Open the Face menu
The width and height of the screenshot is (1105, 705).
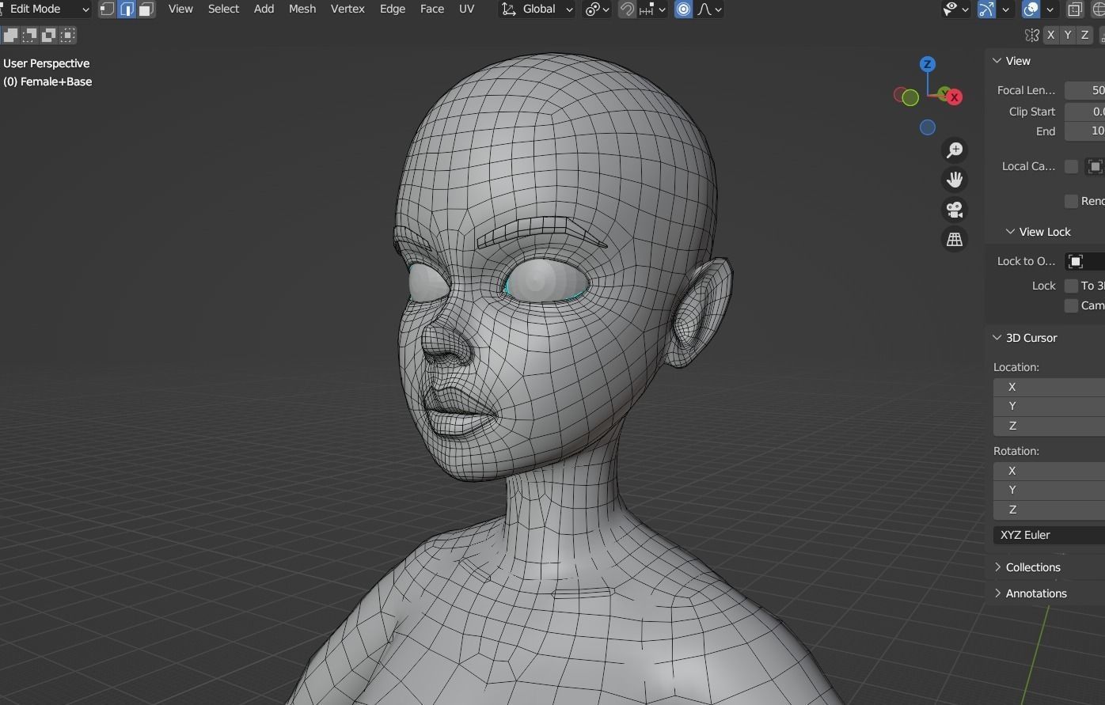(431, 9)
